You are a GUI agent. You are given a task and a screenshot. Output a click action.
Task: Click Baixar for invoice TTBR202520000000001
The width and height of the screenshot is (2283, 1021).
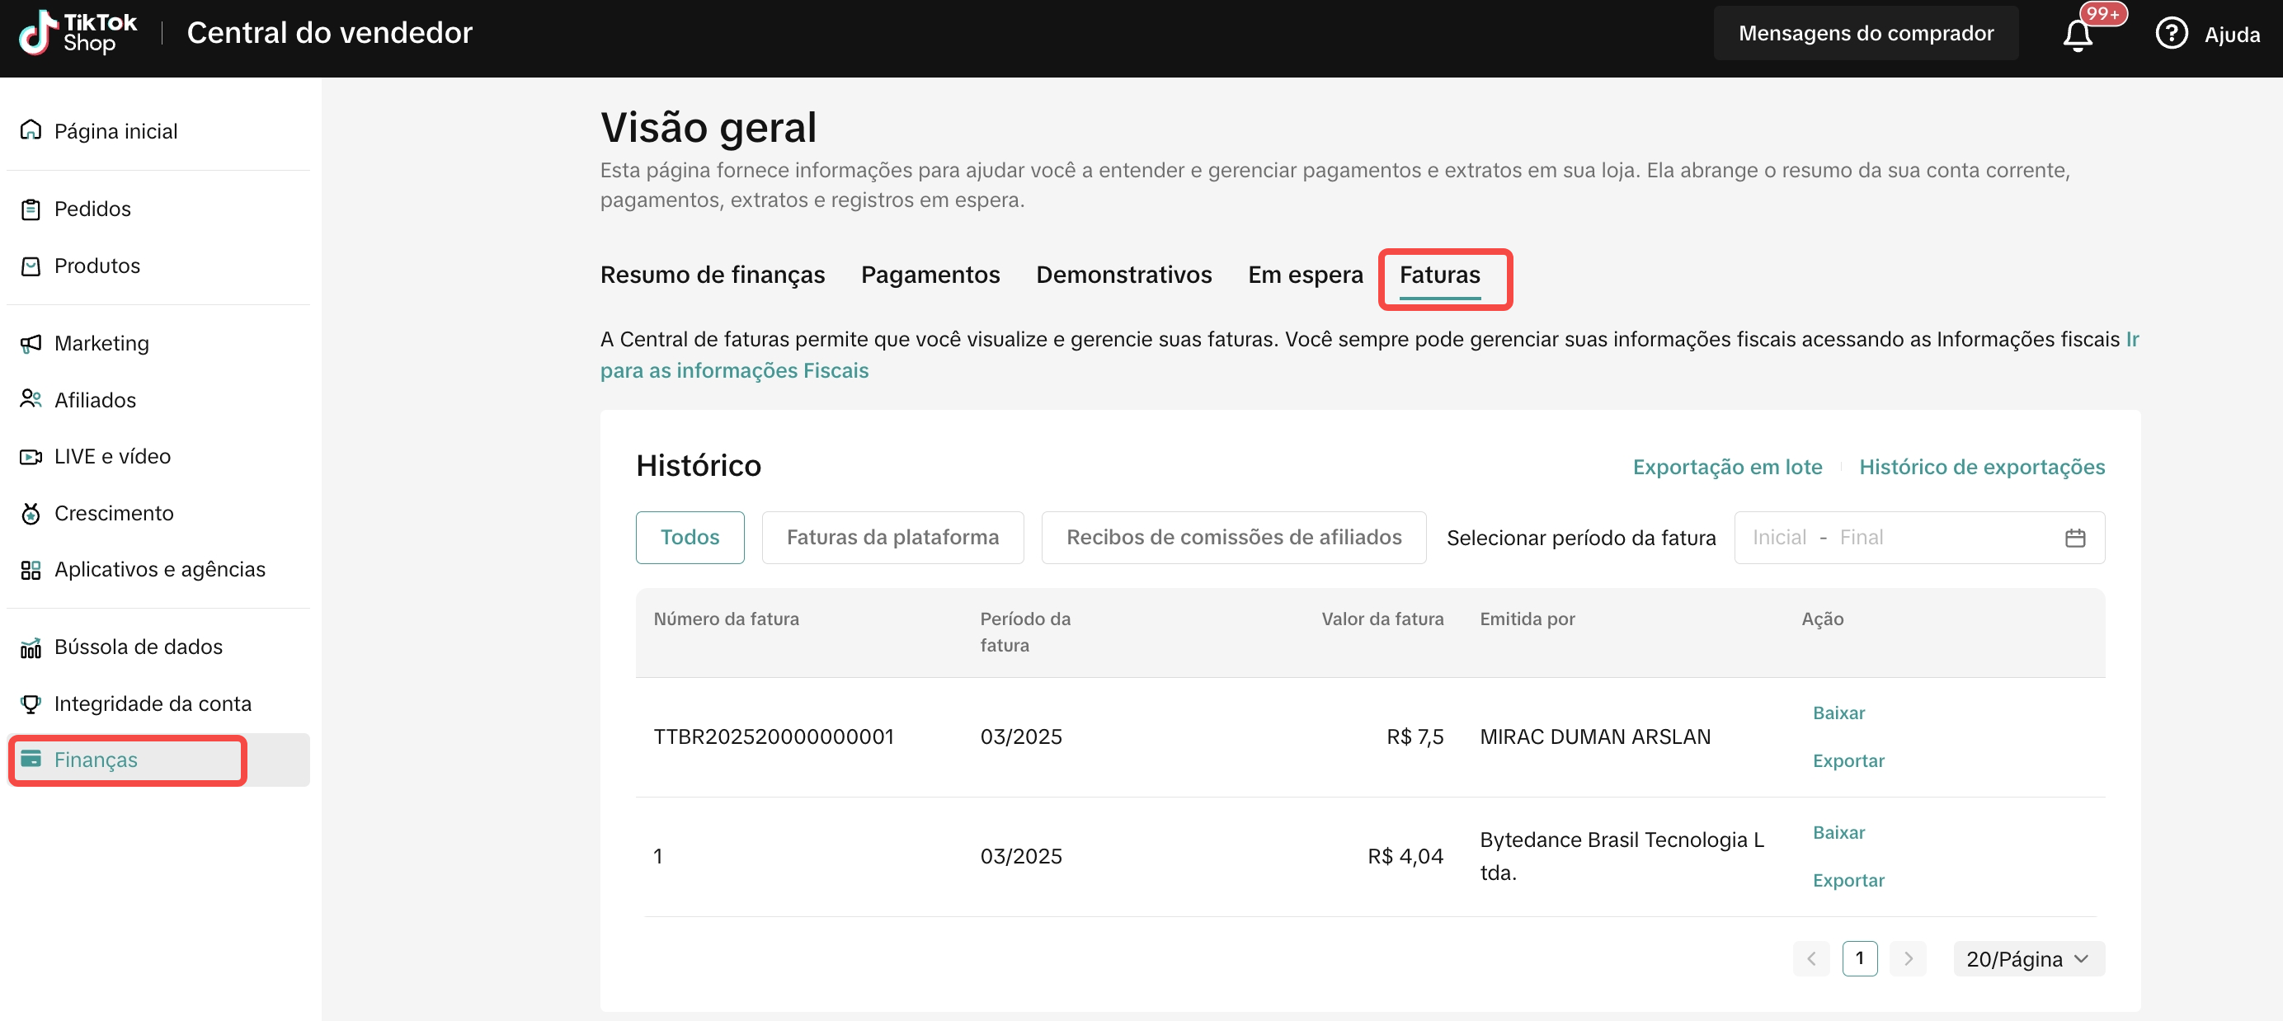[1838, 713]
